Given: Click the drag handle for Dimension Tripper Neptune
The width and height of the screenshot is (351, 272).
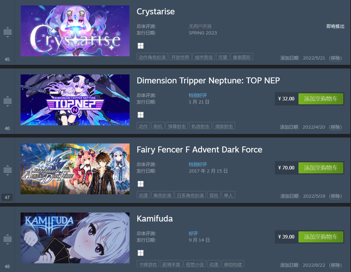Looking at the screenshot, I should point(7,101).
